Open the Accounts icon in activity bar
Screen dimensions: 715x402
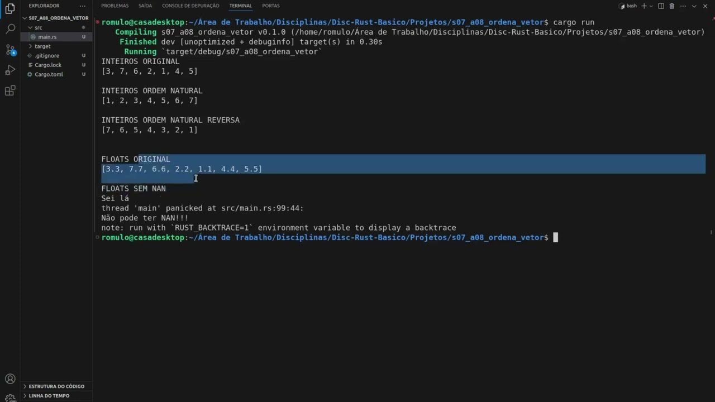point(10,379)
